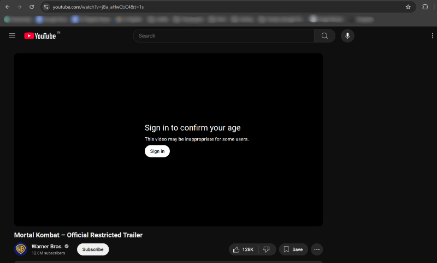Go back to the previous page
The height and width of the screenshot is (263, 437).
point(8,7)
